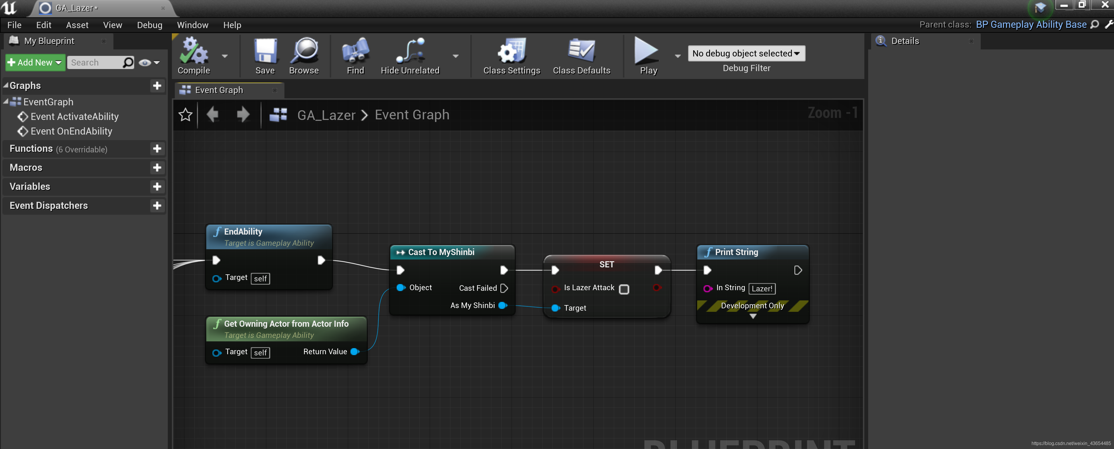This screenshot has height=449, width=1114.
Task: Expand Print String node advanced options arrow
Action: 752,316
